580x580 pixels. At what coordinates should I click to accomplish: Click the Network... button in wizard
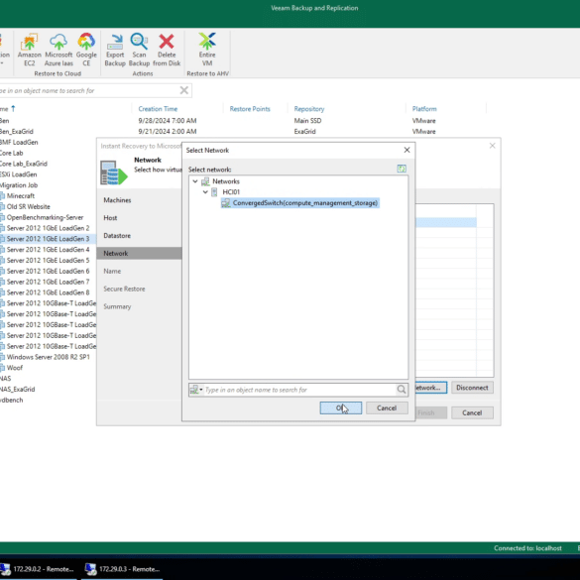point(431,388)
